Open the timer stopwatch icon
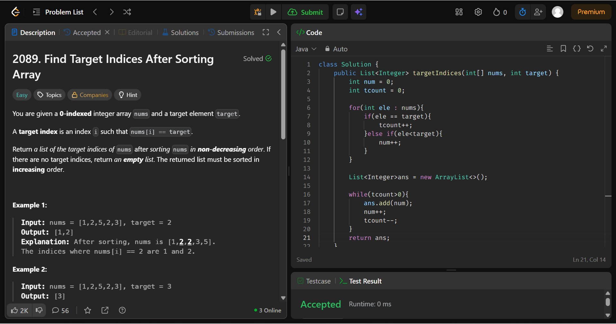This screenshot has height=324, width=616. 523,12
